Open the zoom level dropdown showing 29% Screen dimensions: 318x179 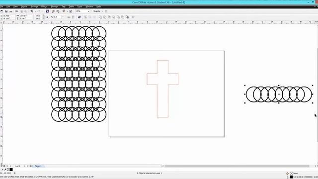pyautogui.click(x=88, y=11)
